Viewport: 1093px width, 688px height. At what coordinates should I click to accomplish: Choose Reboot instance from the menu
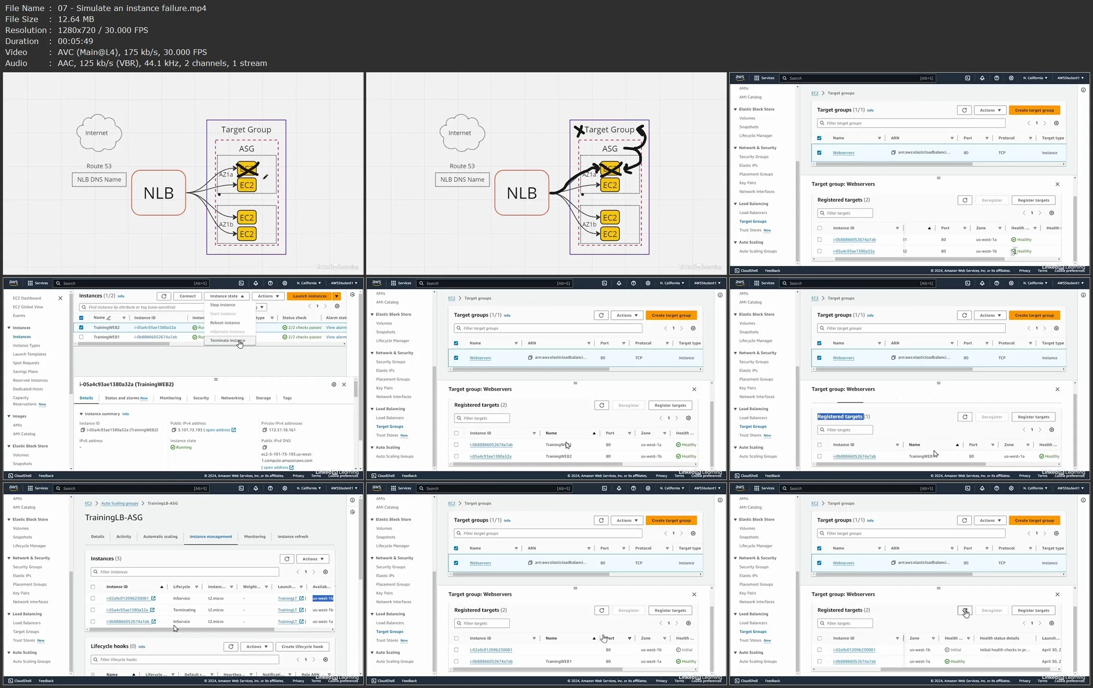pos(225,323)
